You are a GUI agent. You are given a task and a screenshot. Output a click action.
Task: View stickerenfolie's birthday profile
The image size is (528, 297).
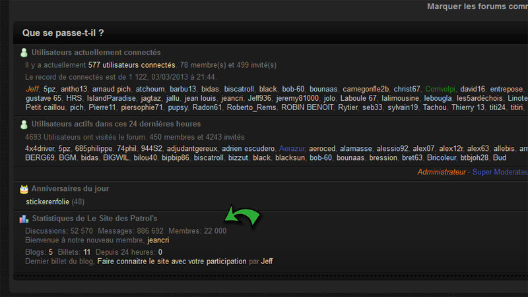point(46,202)
